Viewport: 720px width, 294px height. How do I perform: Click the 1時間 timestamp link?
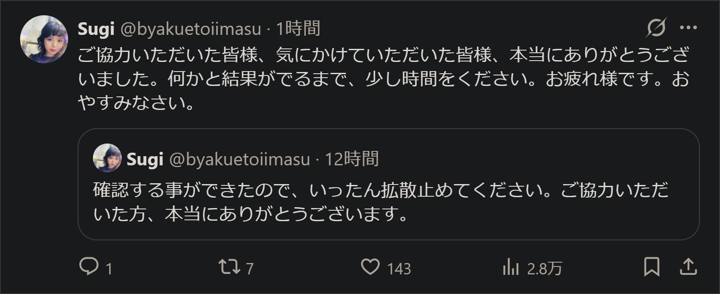click(298, 29)
